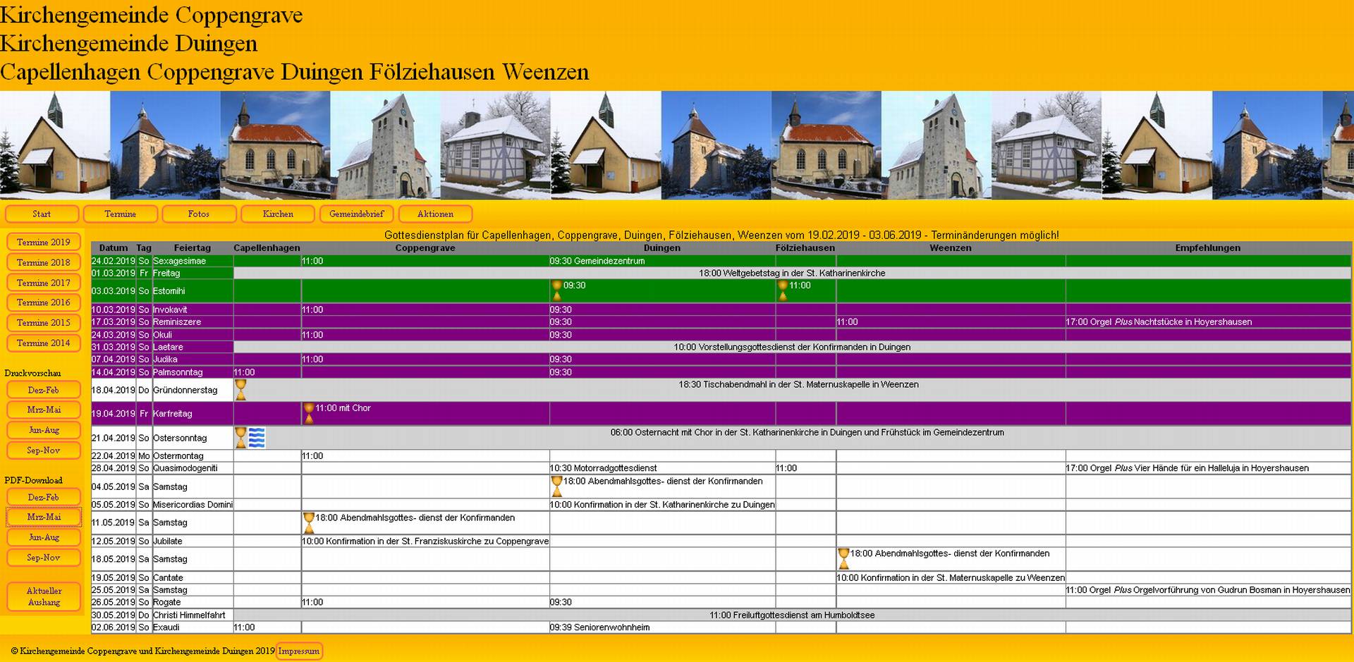Click the Aktueller Aushang button

click(x=42, y=596)
